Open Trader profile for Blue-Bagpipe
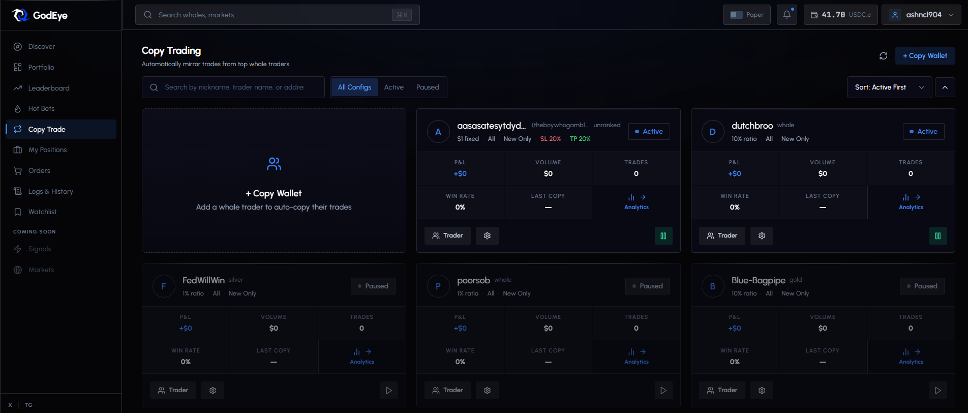The height and width of the screenshot is (413, 968). 722,390
